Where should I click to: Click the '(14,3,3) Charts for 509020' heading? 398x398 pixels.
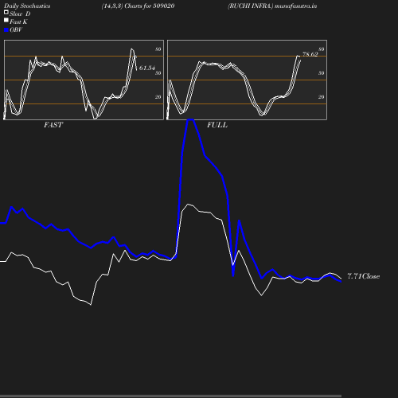pos(138,6)
